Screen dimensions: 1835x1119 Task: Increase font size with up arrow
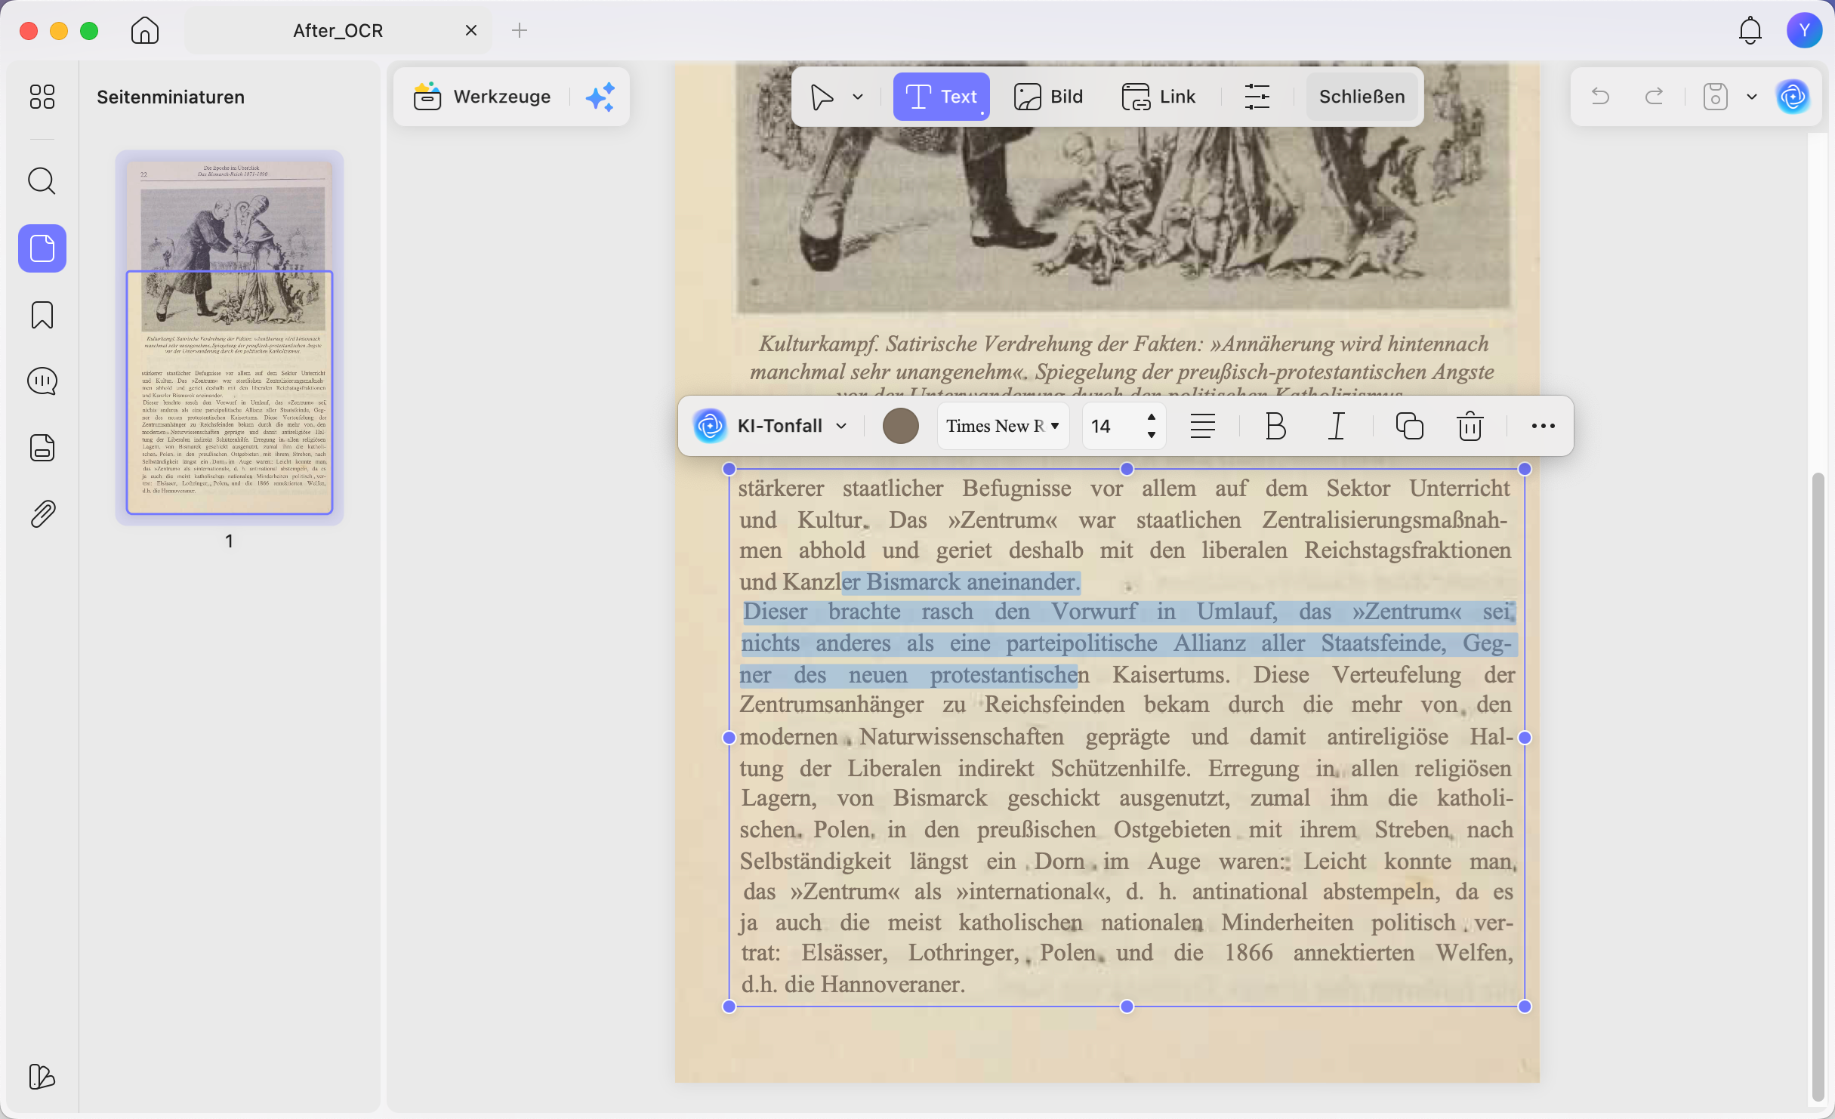click(x=1151, y=417)
